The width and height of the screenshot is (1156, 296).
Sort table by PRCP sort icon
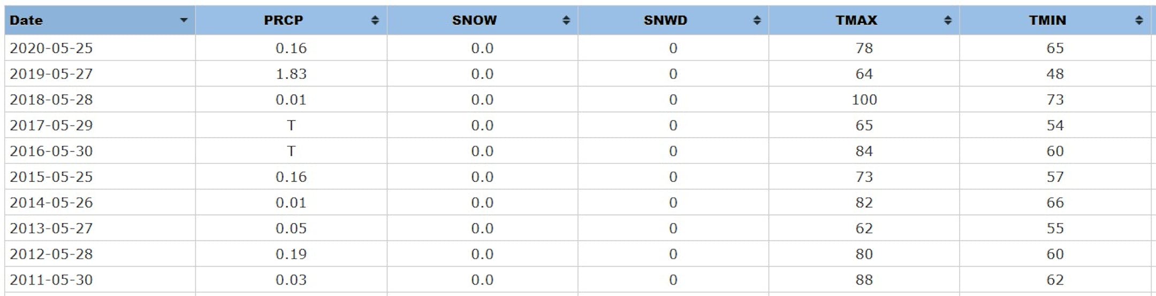(375, 20)
